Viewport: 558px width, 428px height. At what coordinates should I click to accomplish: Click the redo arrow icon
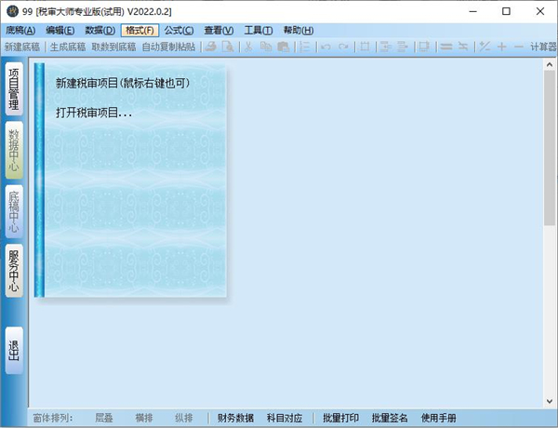tap(343, 47)
